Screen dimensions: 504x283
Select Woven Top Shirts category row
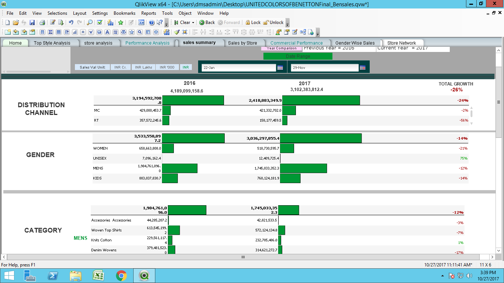click(x=277, y=230)
